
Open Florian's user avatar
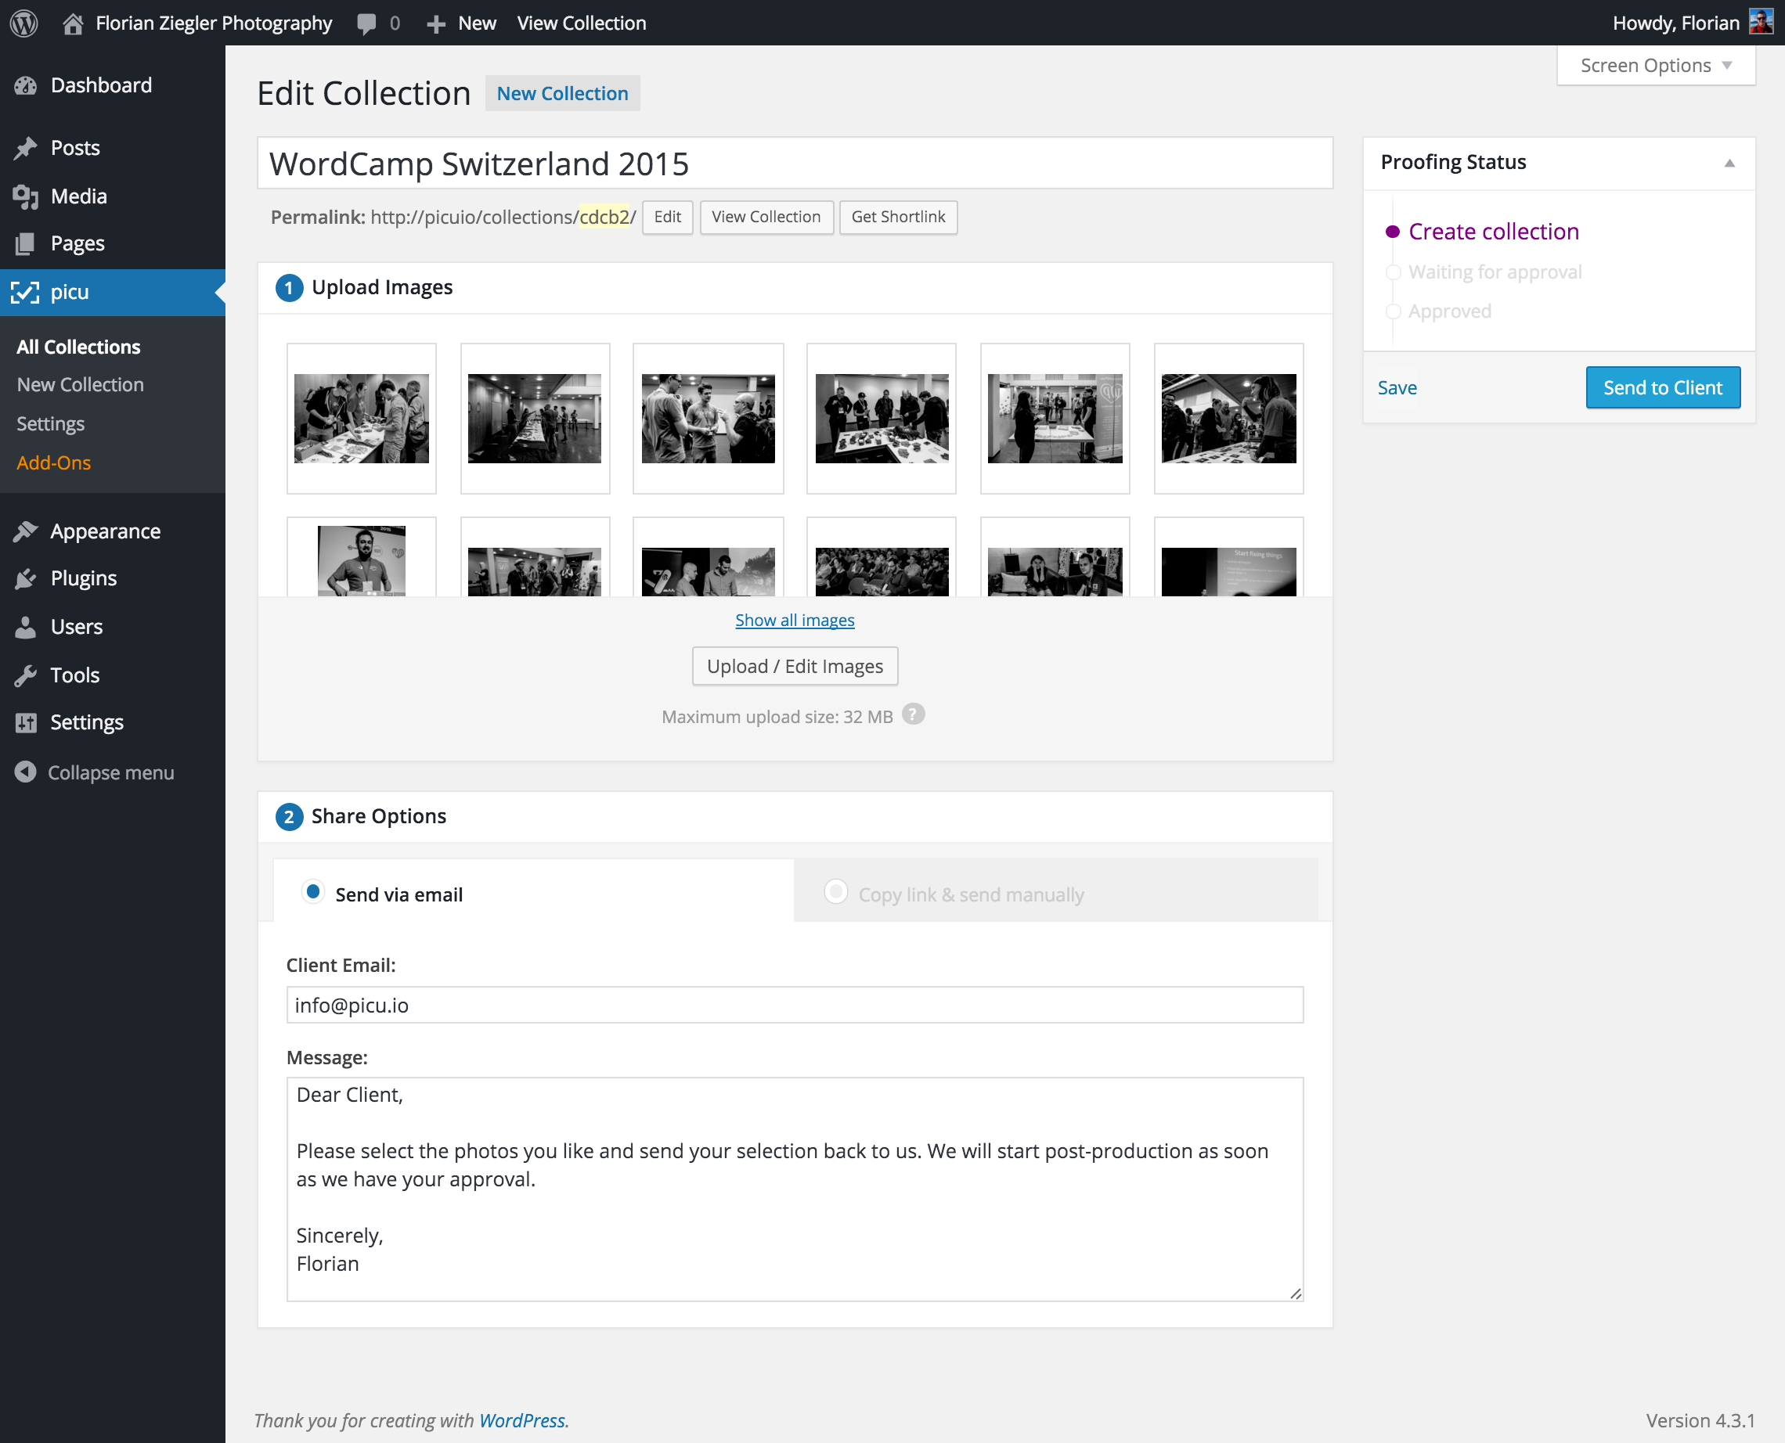(1761, 23)
